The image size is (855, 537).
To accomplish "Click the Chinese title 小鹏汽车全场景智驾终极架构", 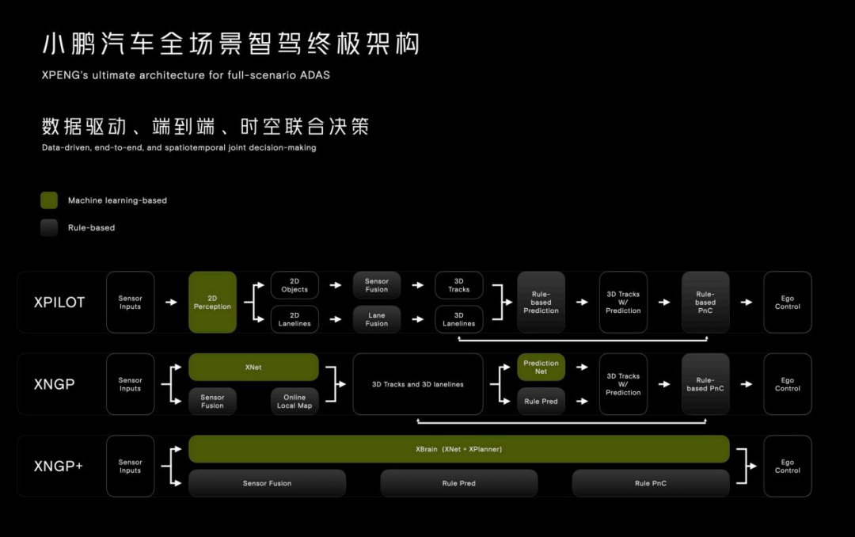I will point(230,44).
